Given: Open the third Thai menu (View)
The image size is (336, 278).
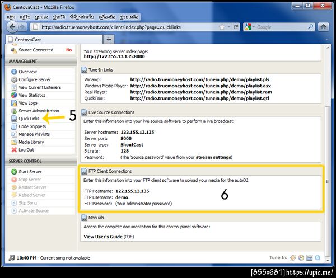Looking at the screenshot, I should pyautogui.click(x=41, y=17).
